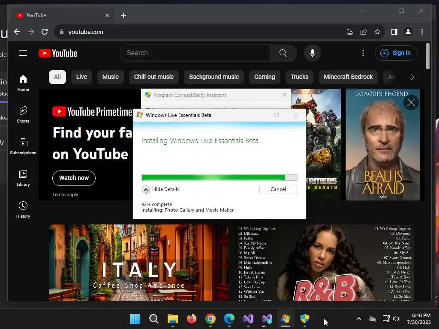This screenshot has height=329, width=439.
Task: Open the shield app in taskbar
Action: 305,319
